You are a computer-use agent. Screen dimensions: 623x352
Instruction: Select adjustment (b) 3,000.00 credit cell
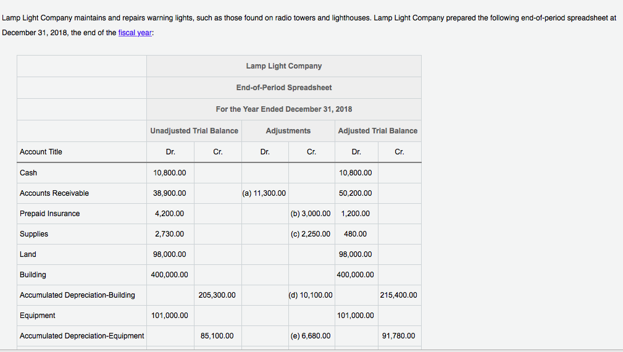tap(311, 214)
